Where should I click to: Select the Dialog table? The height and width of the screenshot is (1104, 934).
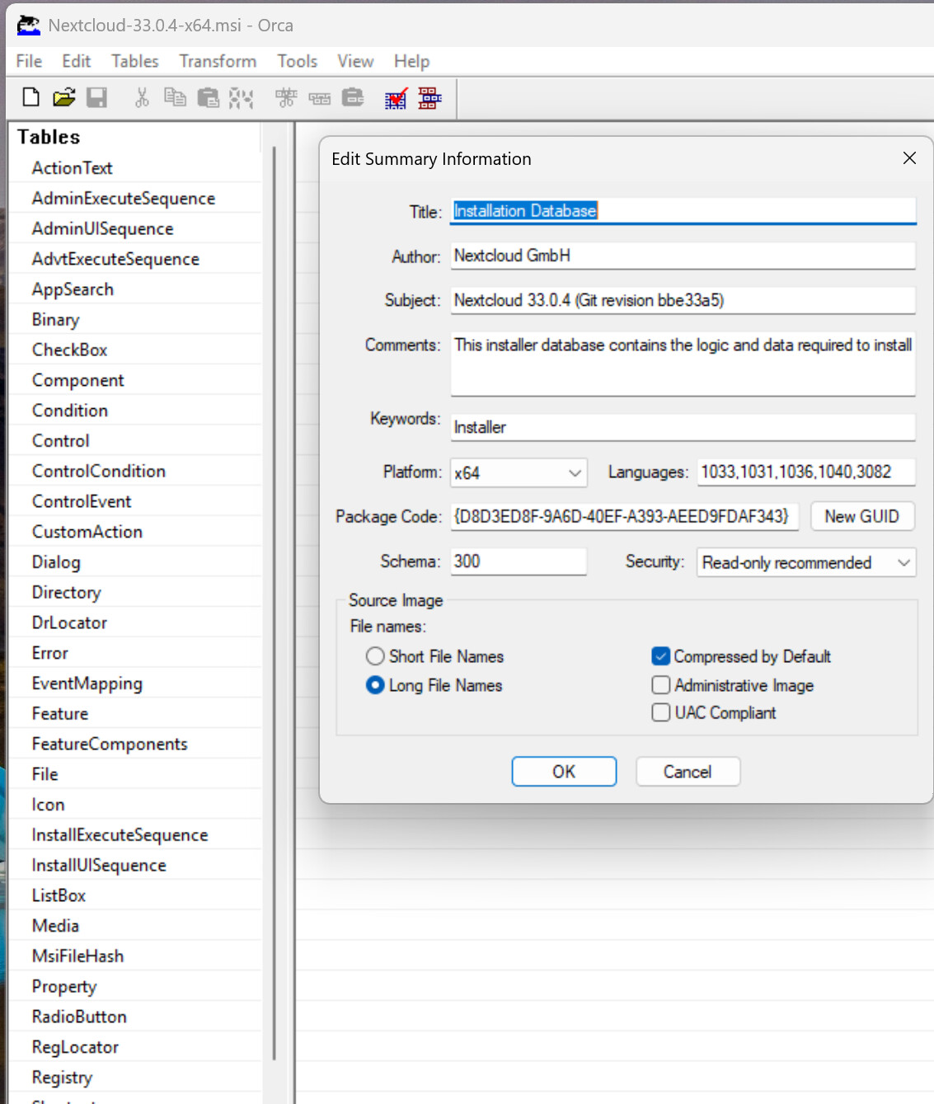[x=56, y=562]
